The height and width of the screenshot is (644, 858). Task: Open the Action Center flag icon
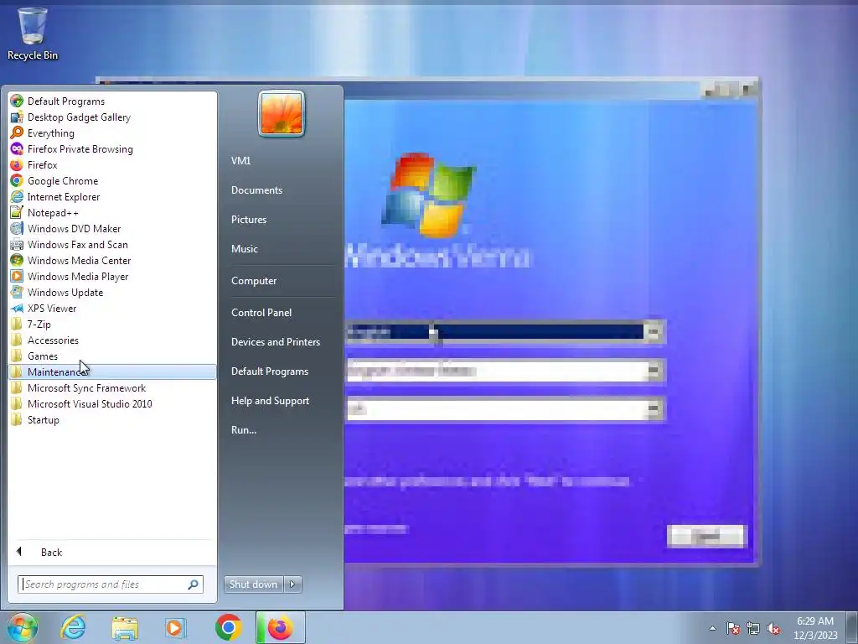(732, 628)
